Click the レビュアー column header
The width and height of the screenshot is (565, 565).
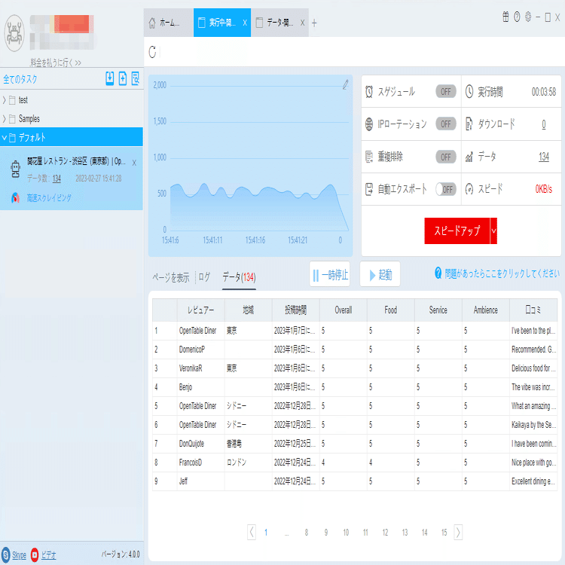tap(200, 310)
